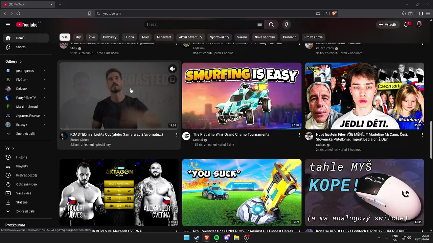Open video title The Plat Who Wins Grand Champ Tournaments
Image resolution: width=433 pixels, height=243 pixels.
tap(231, 134)
